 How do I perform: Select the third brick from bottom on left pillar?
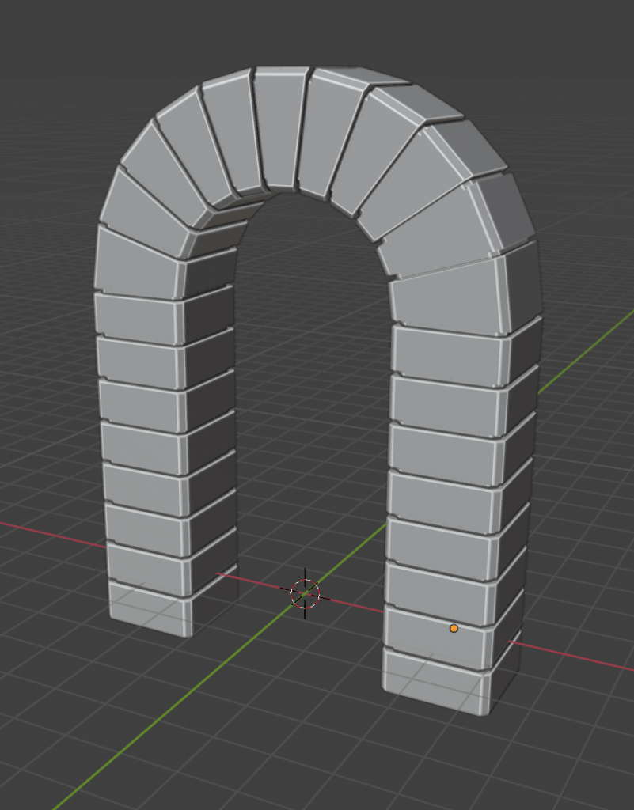[x=142, y=525]
